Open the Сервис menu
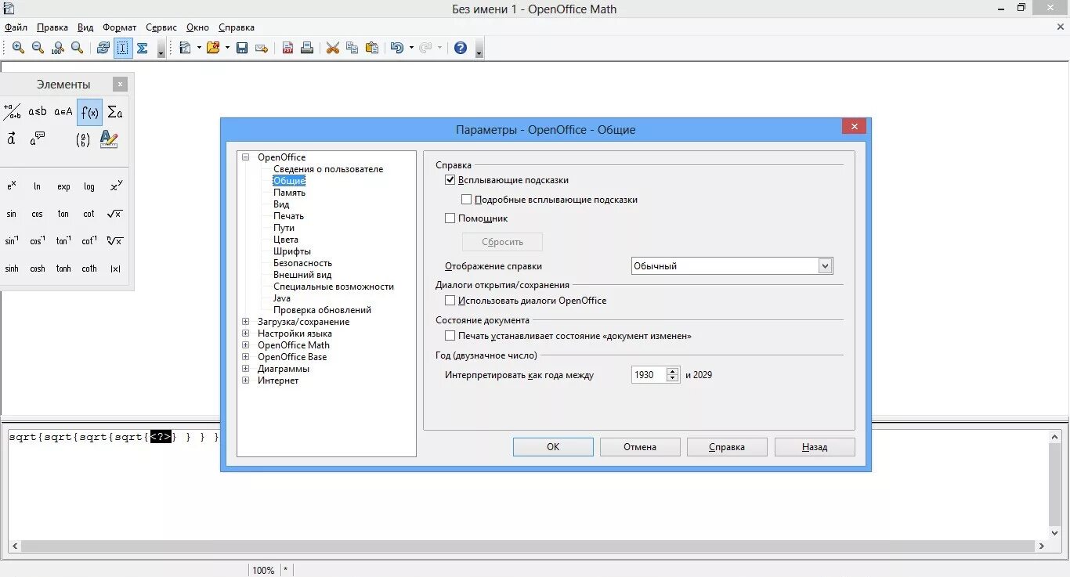This screenshot has height=577, width=1070. pyautogui.click(x=161, y=27)
